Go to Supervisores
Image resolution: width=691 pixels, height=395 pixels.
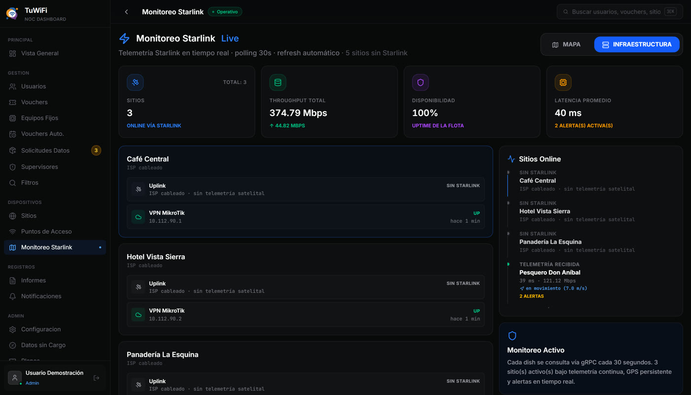click(x=55, y=167)
